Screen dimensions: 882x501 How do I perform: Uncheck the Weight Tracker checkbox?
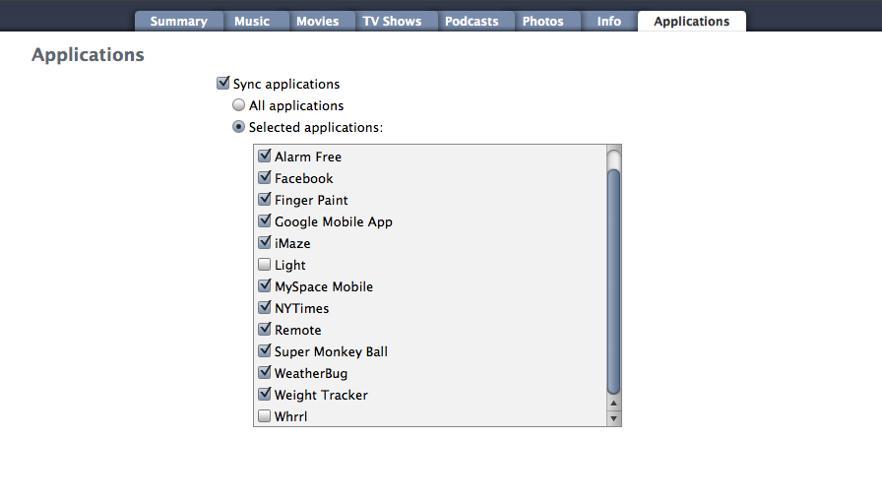point(265,394)
